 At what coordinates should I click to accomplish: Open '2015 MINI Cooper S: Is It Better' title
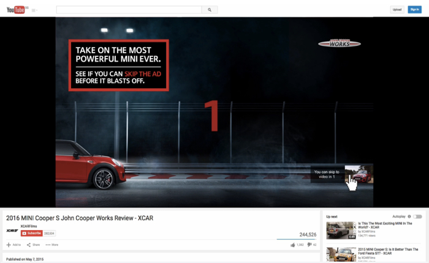[388, 251]
